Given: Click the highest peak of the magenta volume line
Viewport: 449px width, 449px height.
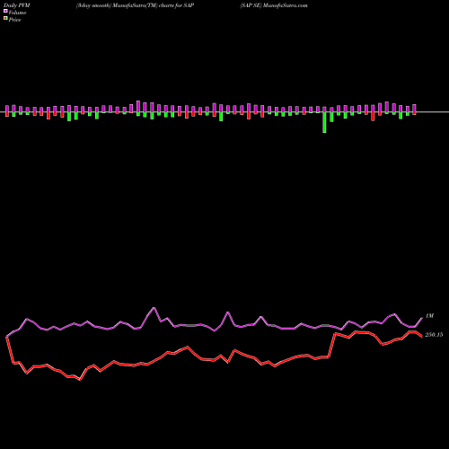Looking at the screenshot, I should tap(154, 308).
